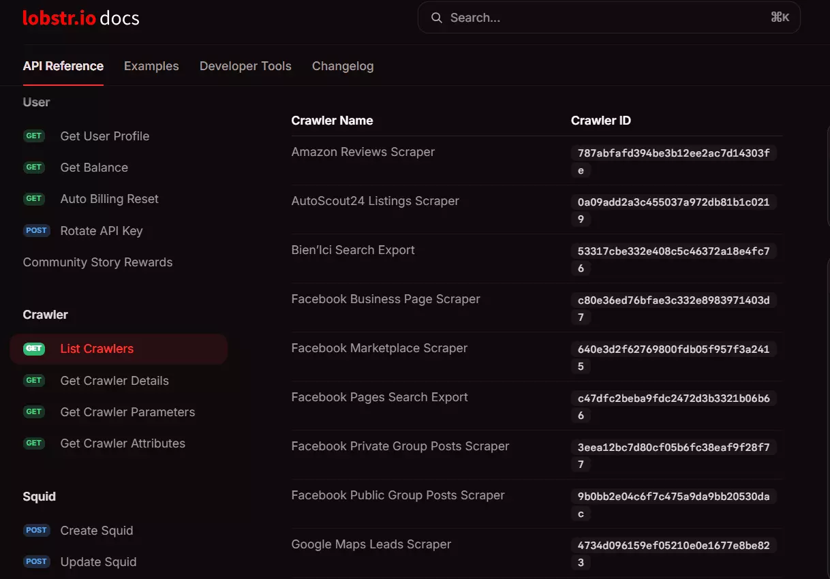
Task: Click GET badge beside Get User Profile
Action: pos(34,136)
